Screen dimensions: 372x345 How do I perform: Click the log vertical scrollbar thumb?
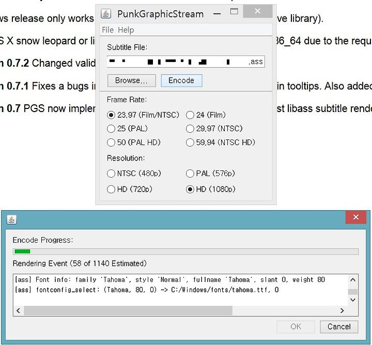click(353, 292)
